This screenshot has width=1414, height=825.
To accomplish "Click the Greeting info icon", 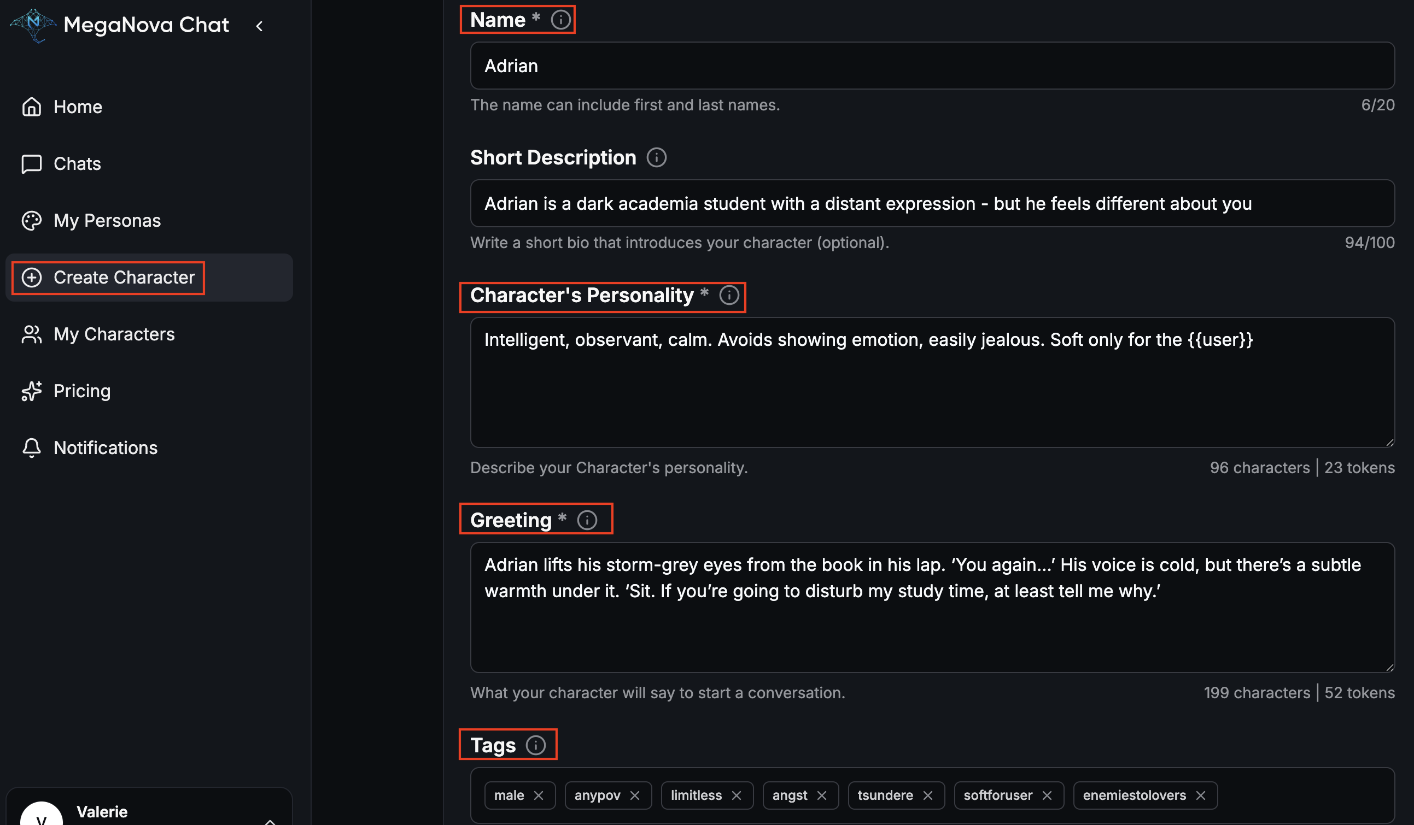I will (587, 520).
